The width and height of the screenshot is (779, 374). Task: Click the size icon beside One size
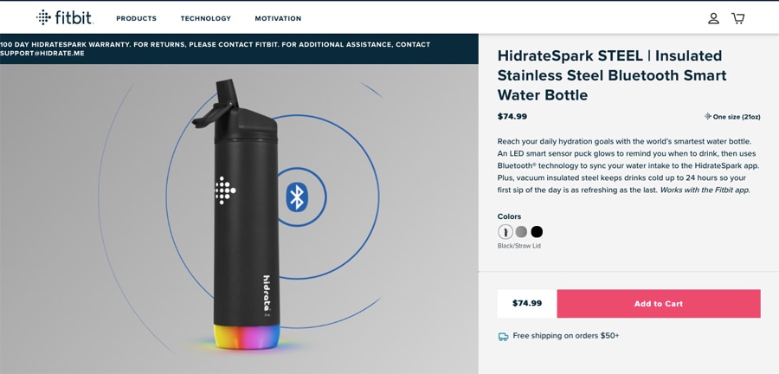pyautogui.click(x=707, y=116)
